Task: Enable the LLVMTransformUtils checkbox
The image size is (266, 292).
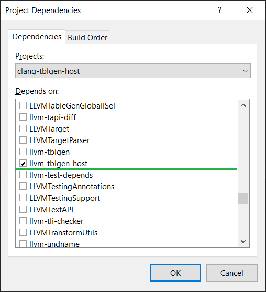Action: (23, 233)
